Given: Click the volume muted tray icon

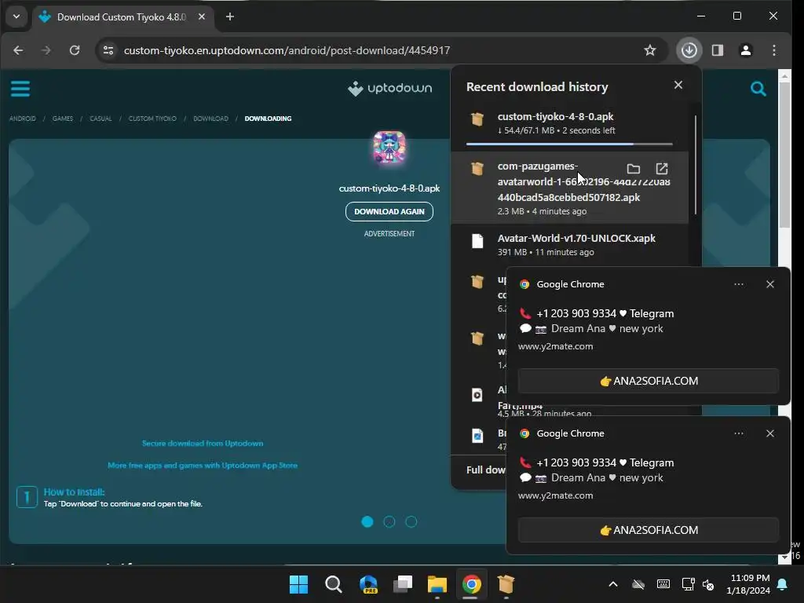Looking at the screenshot, I should (x=708, y=584).
